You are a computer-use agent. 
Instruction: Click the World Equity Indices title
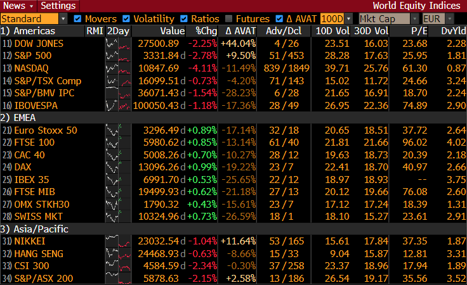416,6
